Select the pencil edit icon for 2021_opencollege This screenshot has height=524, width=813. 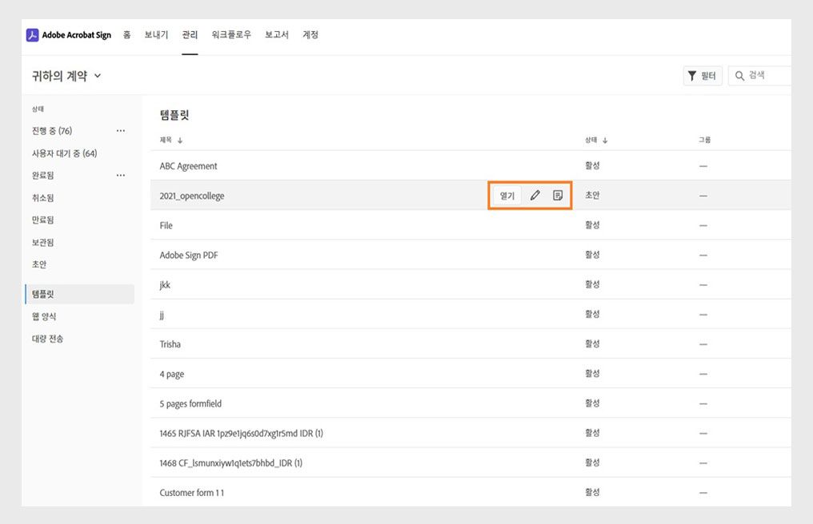[535, 194]
